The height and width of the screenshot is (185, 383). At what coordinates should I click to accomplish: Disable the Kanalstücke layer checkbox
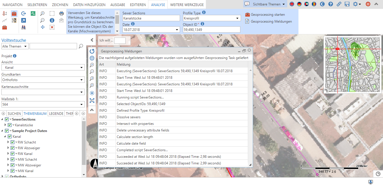(10, 125)
